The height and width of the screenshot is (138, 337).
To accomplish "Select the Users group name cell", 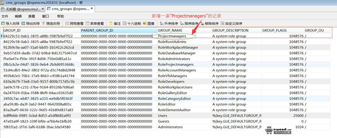I will click(x=185, y=116).
